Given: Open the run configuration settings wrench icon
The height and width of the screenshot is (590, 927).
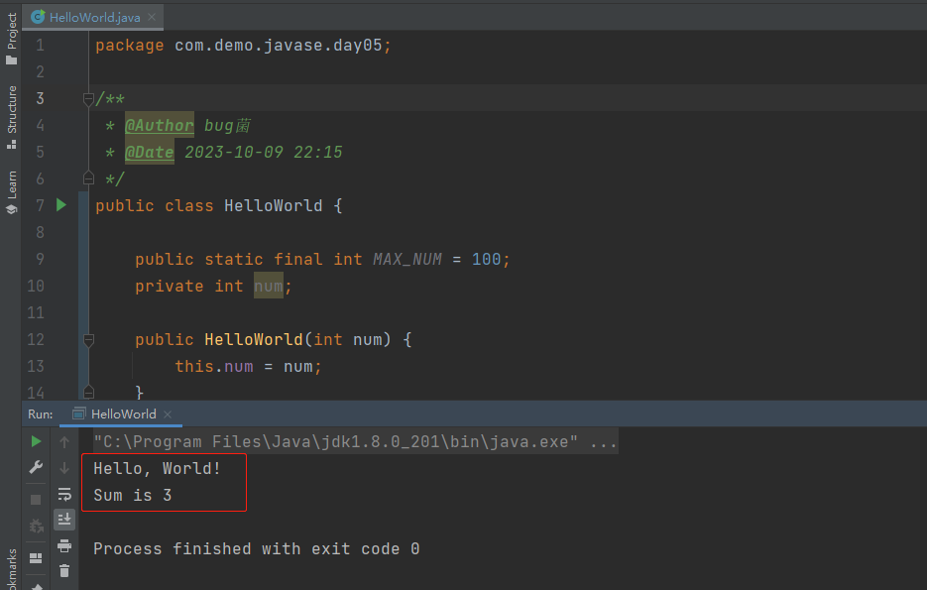Looking at the screenshot, I should click(x=36, y=465).
